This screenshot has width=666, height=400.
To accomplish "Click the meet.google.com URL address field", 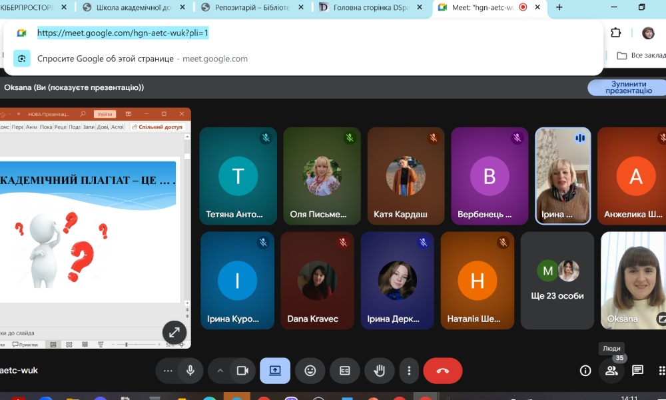I will click(123, 33).
